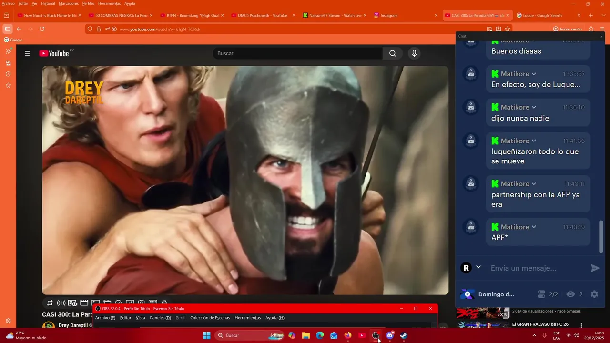Viewport: 610px width, 343px height.
Task: Open chat settings gear icon
Action: 594,294
